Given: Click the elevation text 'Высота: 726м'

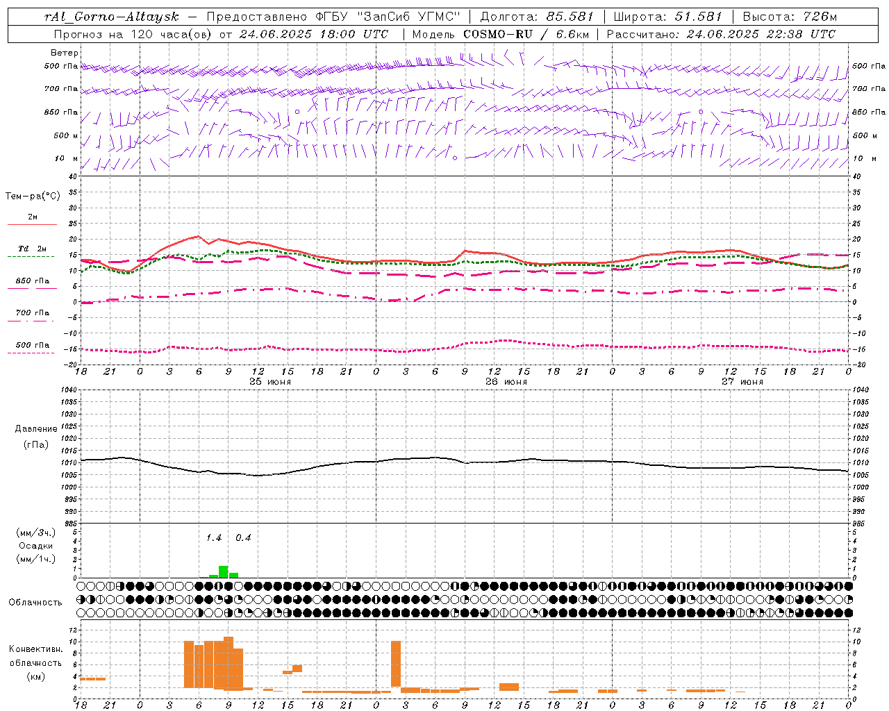Looking at the screenshot, I should [x=790, y=17].
